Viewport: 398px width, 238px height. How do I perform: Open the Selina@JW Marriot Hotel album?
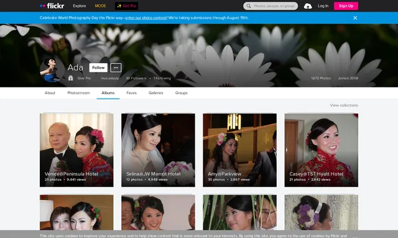pos(158,150)
